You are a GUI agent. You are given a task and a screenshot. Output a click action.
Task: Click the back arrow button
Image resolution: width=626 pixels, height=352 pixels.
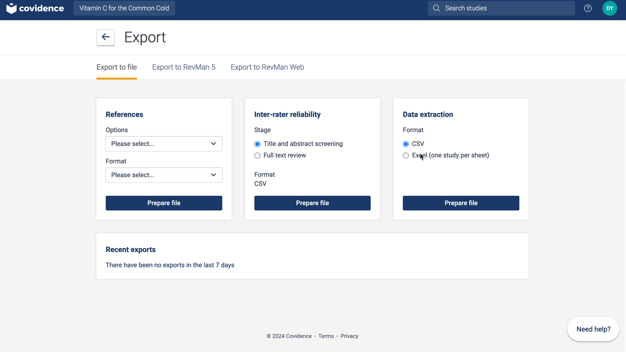point(106,37)
